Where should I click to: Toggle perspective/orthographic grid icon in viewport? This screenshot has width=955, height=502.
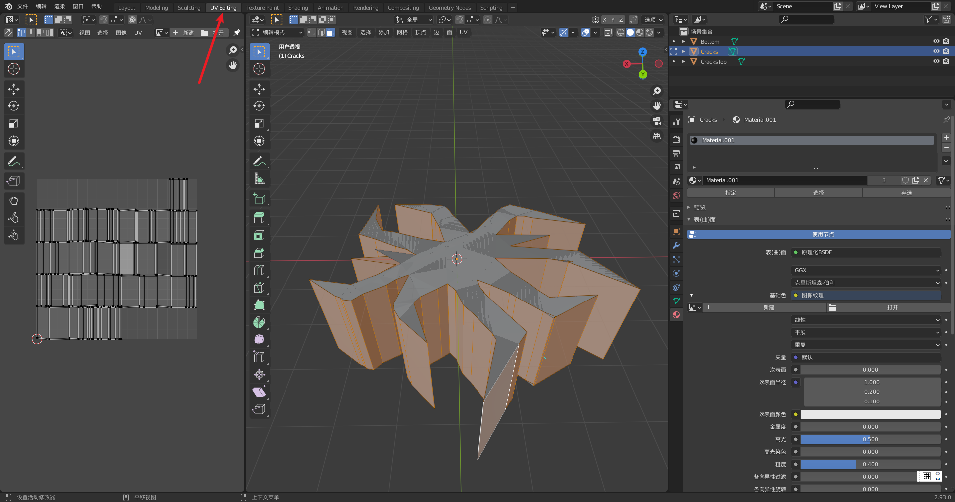click(x=657, y=136)
